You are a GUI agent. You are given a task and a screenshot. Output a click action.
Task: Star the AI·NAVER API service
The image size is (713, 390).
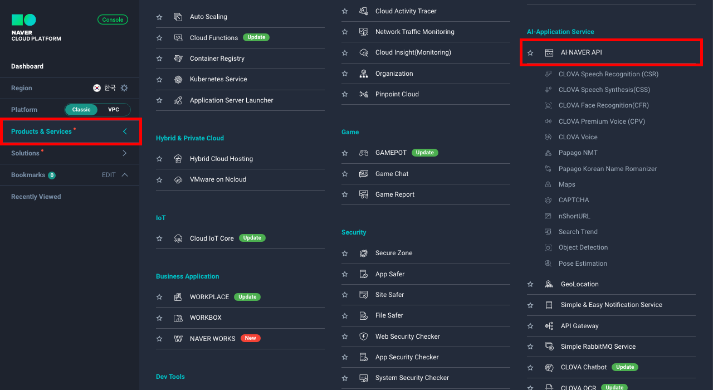530,53
